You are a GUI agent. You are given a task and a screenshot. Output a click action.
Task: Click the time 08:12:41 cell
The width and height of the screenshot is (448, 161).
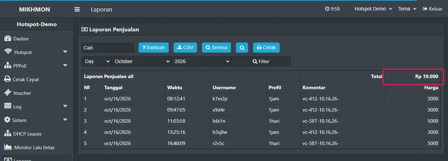(176, 99)
